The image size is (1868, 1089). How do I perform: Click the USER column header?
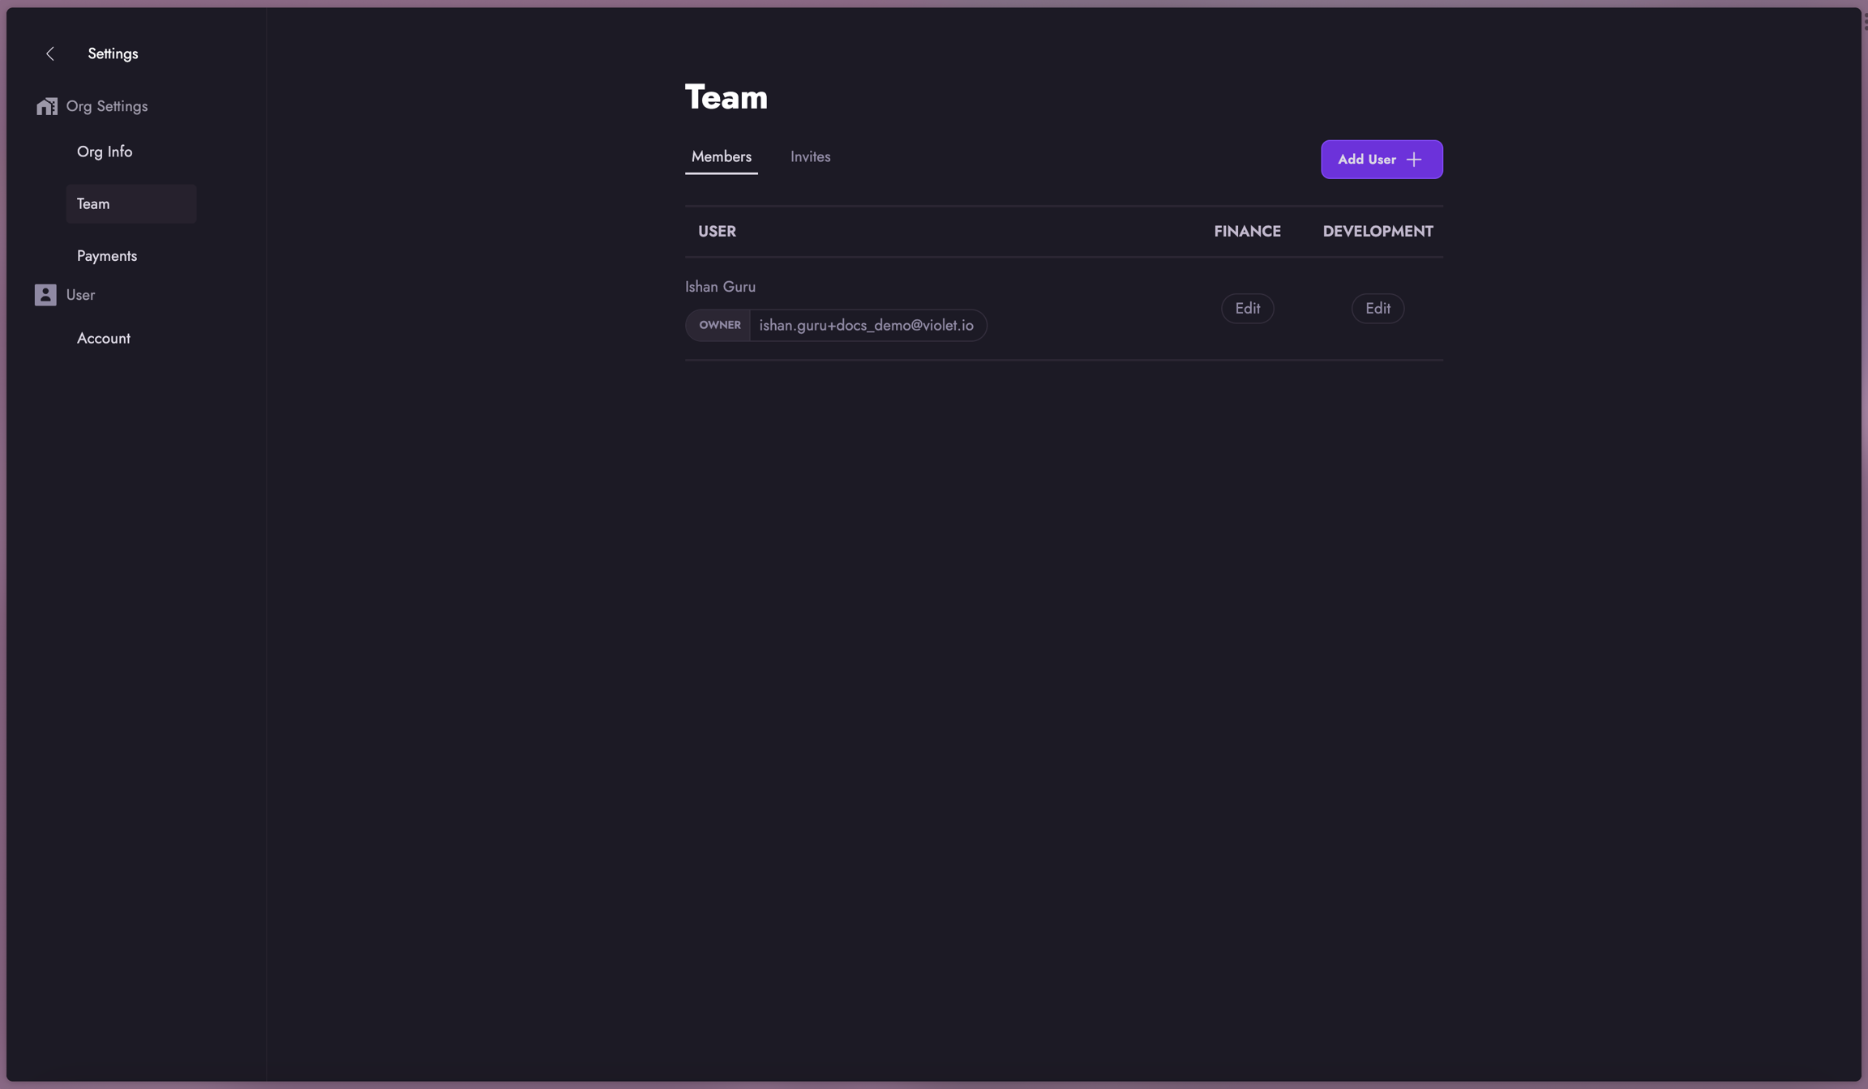717,232
